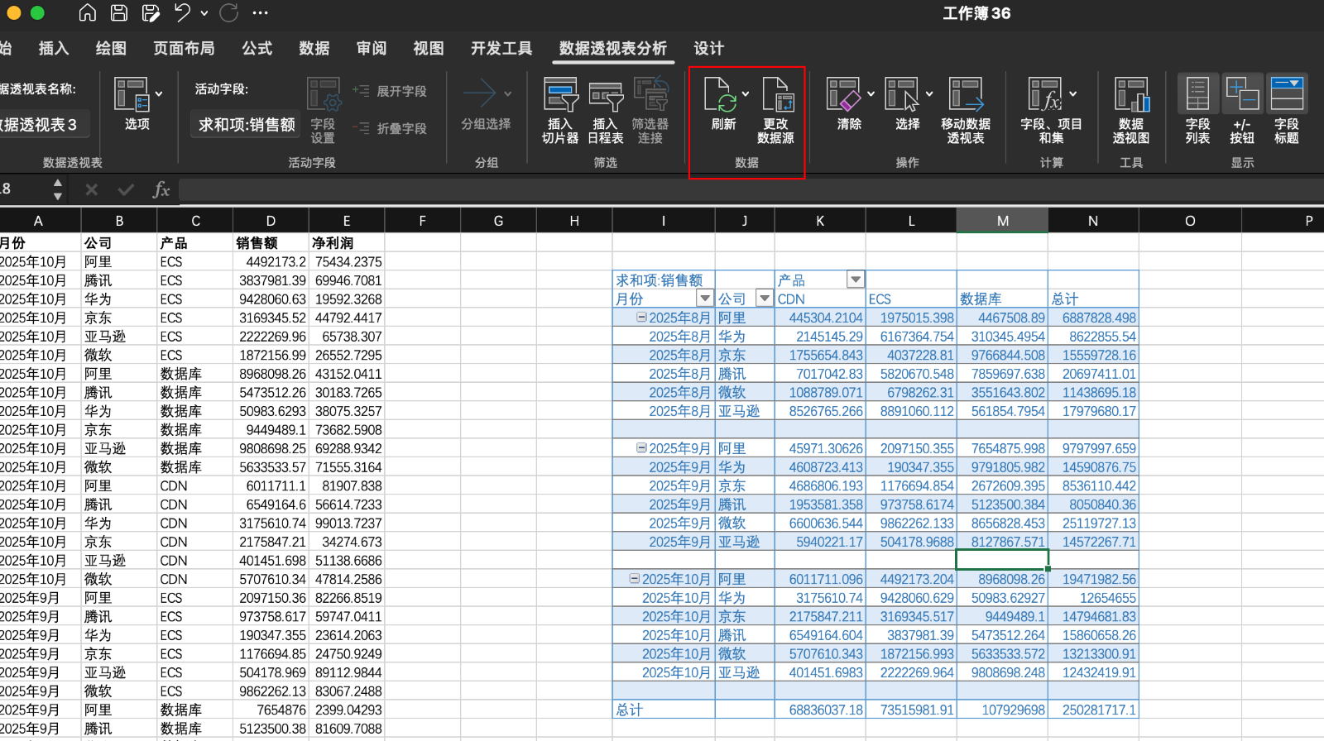The height and width of the screenshot is (741, 1324).
Task: Insert a slicer with 插入切片器
Action: [x=560, y=111]
